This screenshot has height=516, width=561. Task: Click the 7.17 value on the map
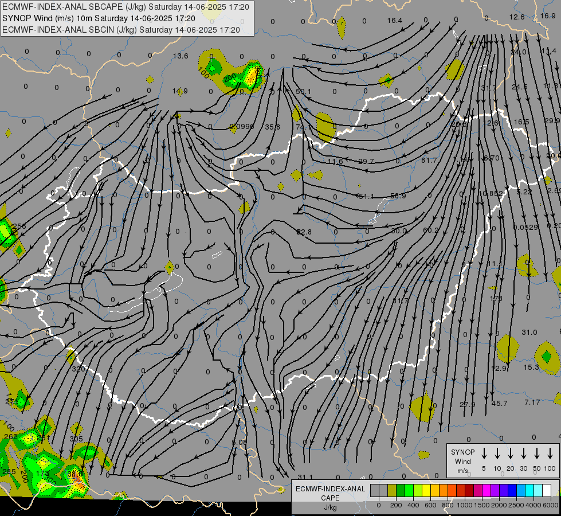532,402
